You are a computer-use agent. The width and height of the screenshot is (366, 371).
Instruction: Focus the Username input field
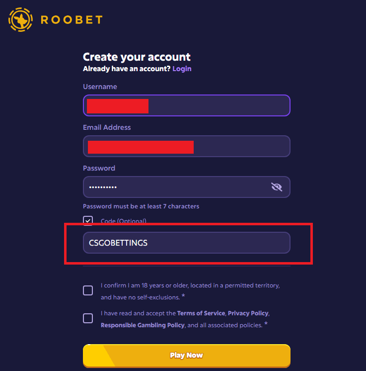click(x=219, y=105)
